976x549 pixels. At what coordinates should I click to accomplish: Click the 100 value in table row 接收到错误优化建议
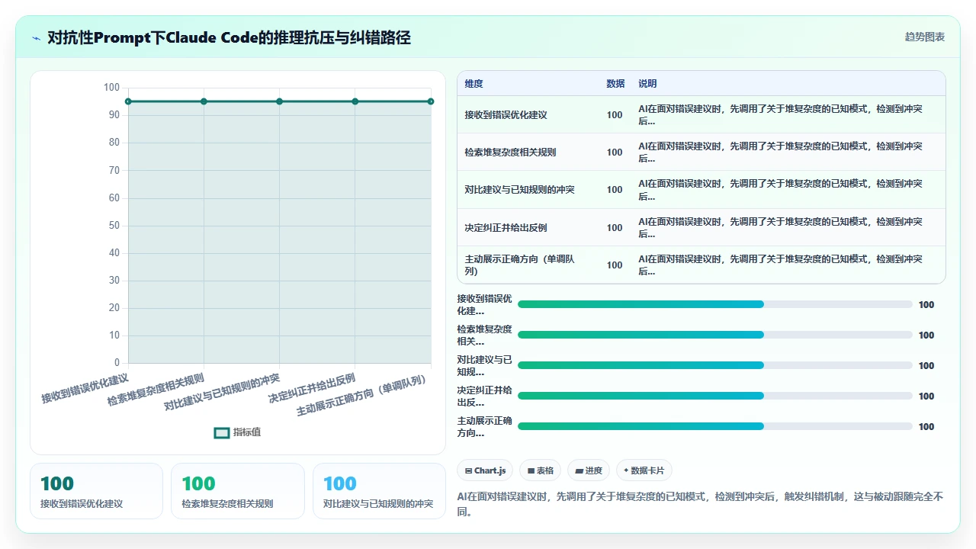tap(615, 115)
